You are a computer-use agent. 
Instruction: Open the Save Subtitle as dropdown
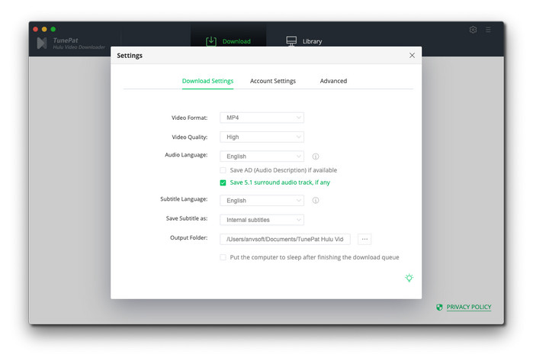pyautogui.click(x=262, y=220)
